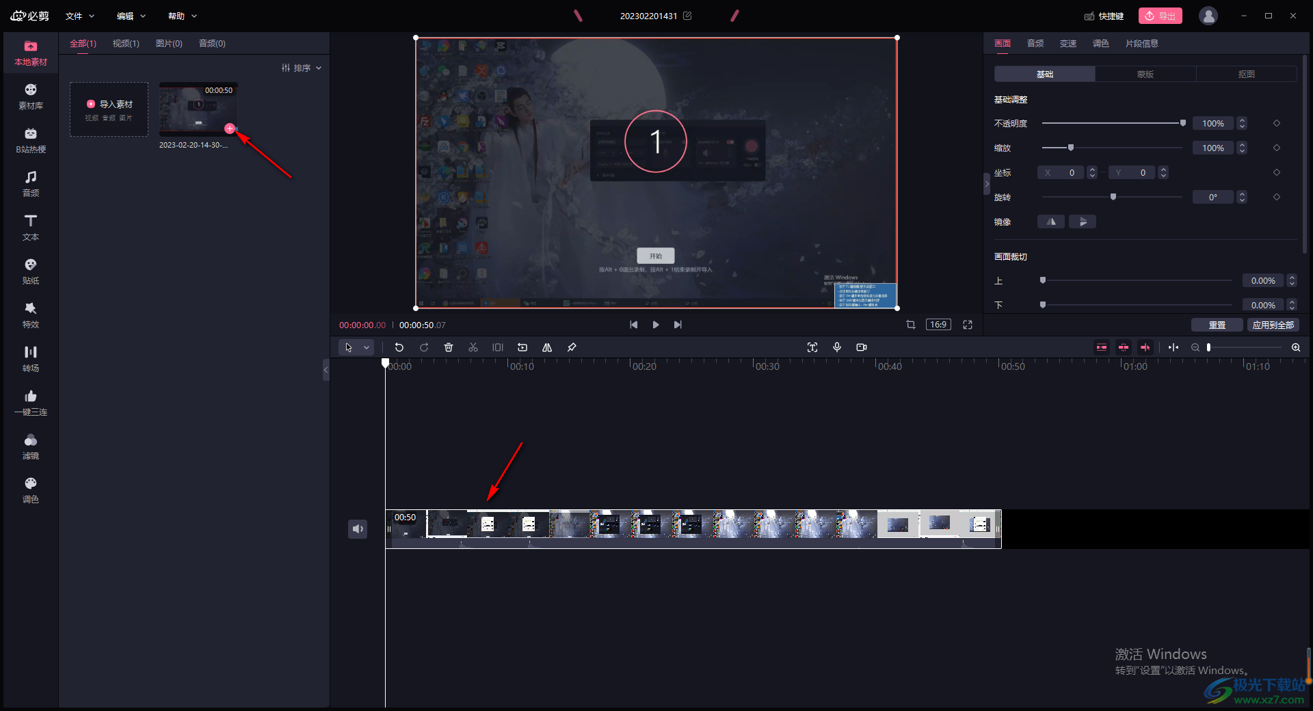Switch to the Speed tab

1068,43
